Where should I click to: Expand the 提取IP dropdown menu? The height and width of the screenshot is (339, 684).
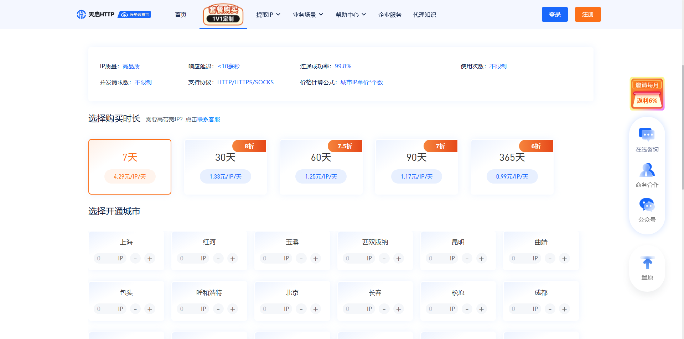[x=268, y=15]
